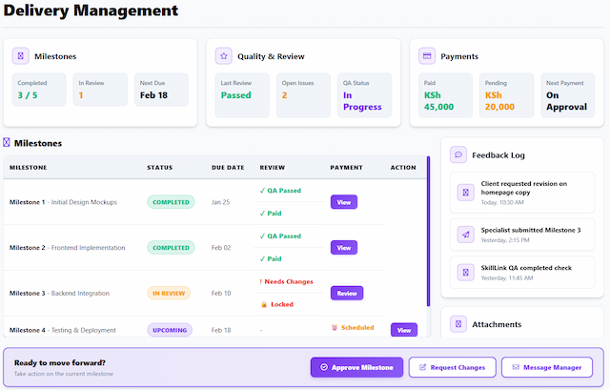The height and width of the screenshot is (390, 610).
Task: Click the Payments card icon
Action: pyautogui.click(x=427, y=56)
